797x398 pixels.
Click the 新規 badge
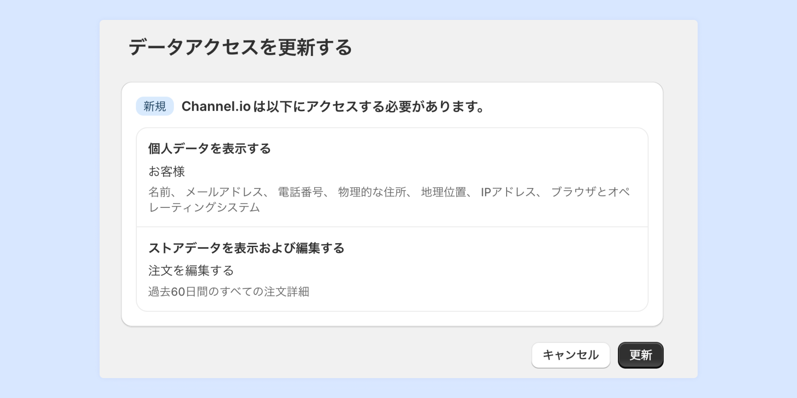click(155, 106)
